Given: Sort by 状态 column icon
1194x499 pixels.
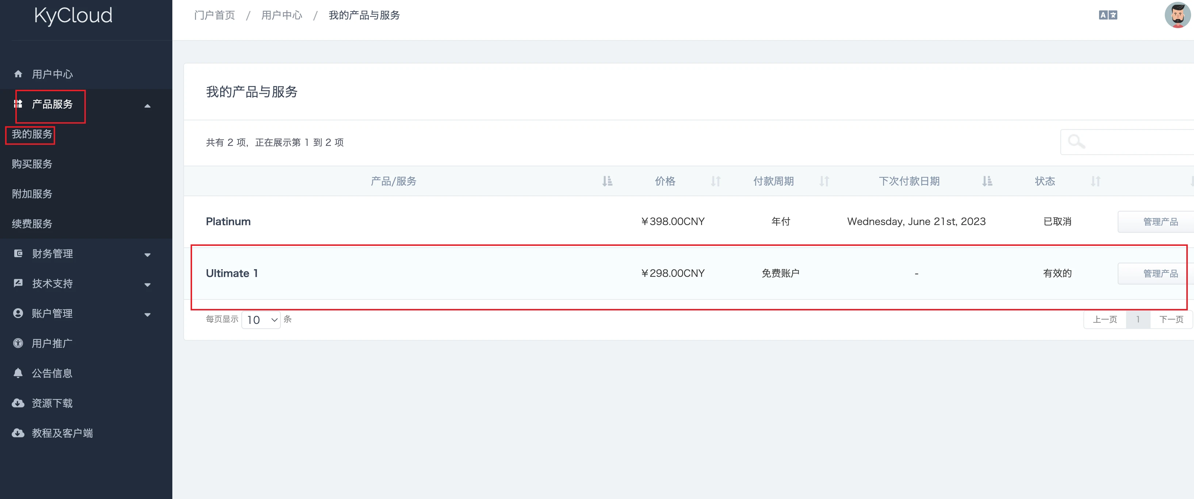Looking at the screenshot, I should coord(1095,181).
